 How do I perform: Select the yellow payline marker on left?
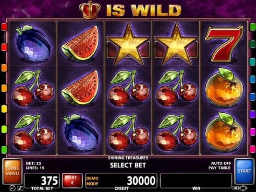point(4,108)
